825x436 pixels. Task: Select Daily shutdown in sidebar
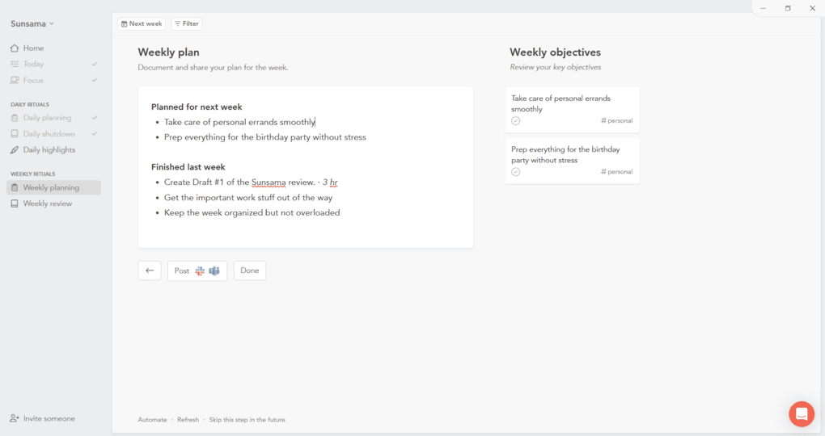[49, 134]
